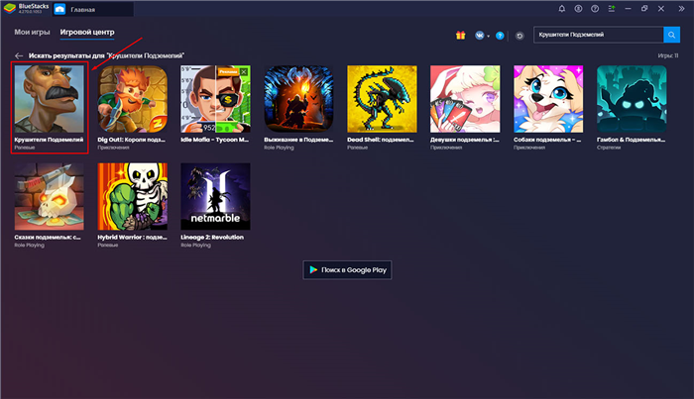The image size is (694, 399).
Task: Click Выживание в Подземелье title text
Action: pos(298,140)
